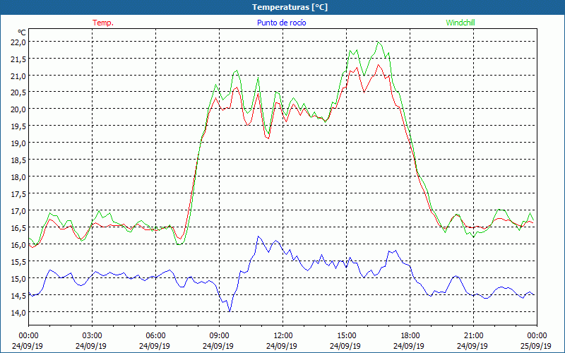The height and width of the screenshot is (353, 565).
Task: Select the red Temp. legend label
Action: [x=103, y=23]
